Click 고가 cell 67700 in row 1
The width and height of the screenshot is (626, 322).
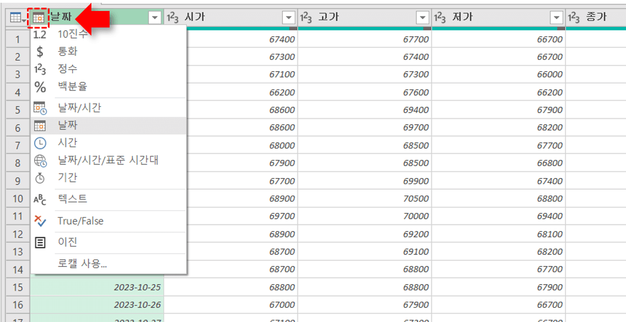point(364,39)
